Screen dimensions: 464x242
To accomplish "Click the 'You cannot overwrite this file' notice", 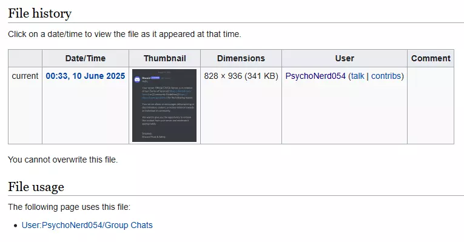I will (x=62, y=160).
